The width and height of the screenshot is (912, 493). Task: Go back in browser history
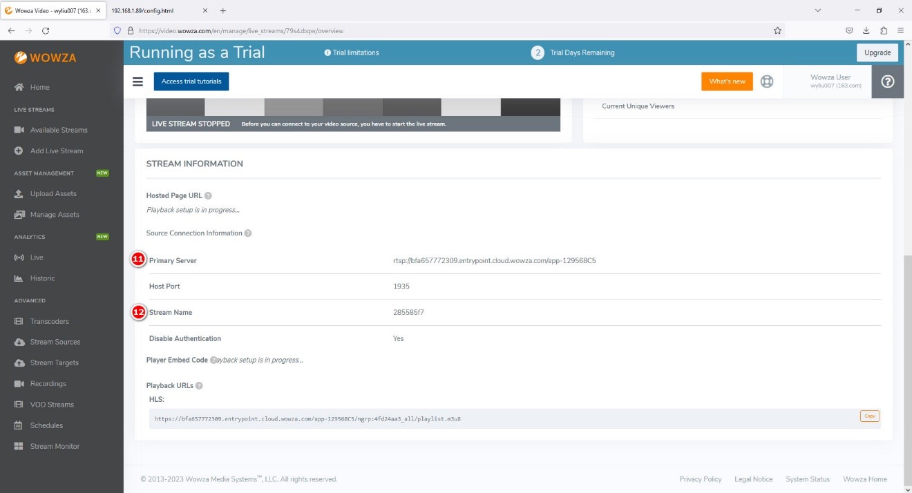[x=12, y=31]
